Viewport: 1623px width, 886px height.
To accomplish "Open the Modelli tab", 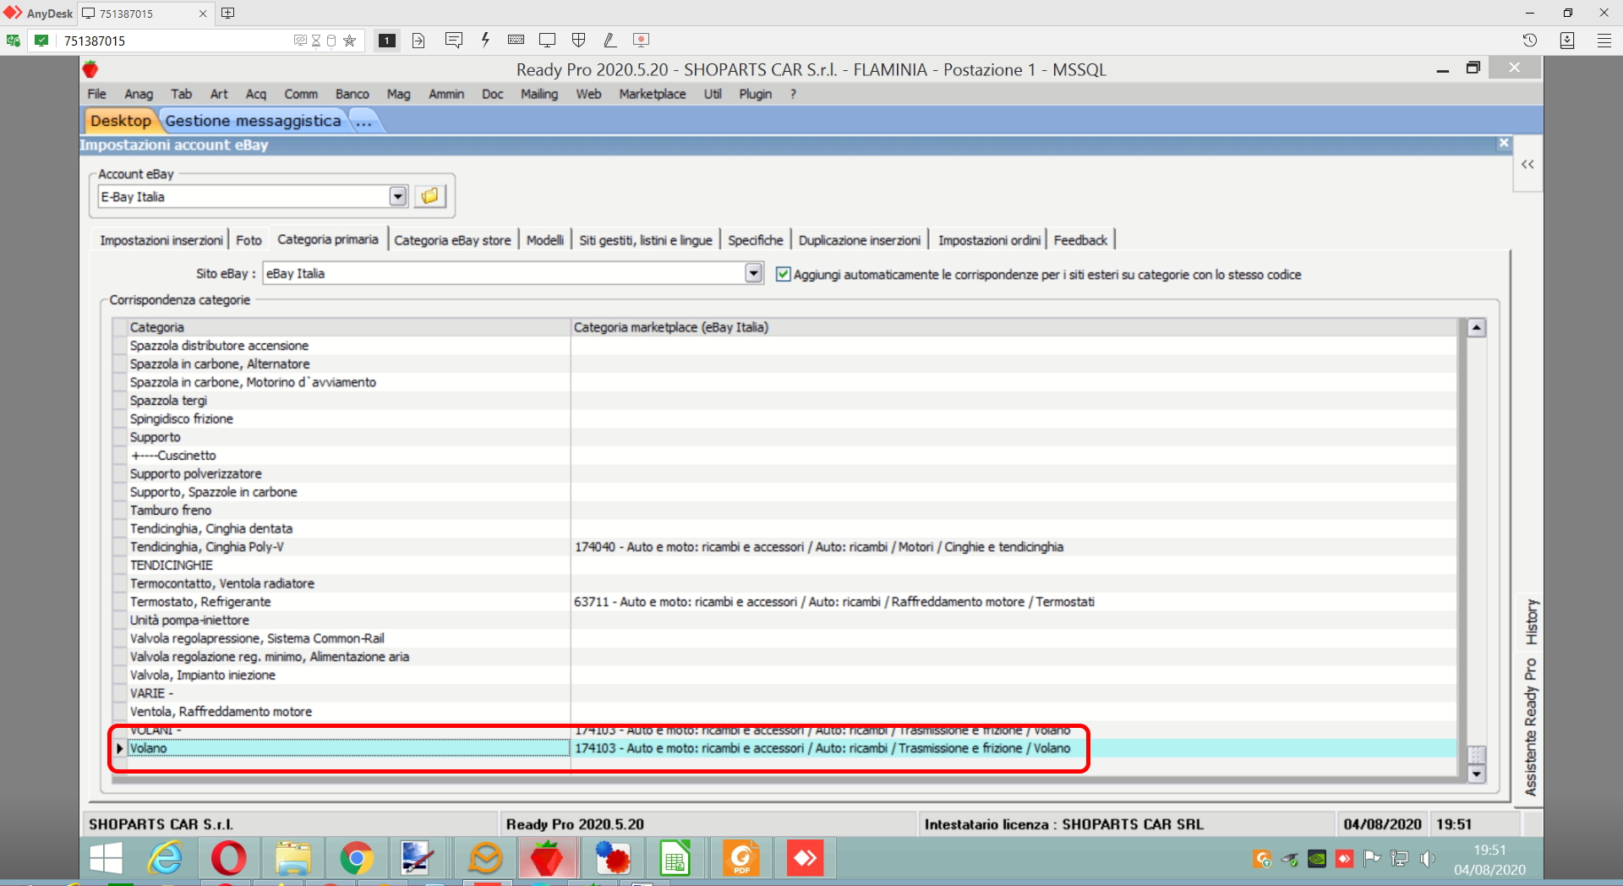I will coord(545,240).
